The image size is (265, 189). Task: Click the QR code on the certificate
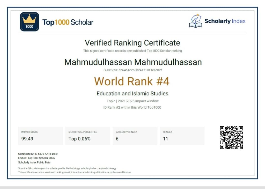pos(231,137)
